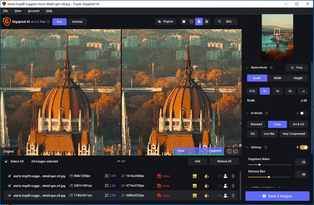
Task: Click the Suppress Noise slider handle
Action: coord(259,165)
